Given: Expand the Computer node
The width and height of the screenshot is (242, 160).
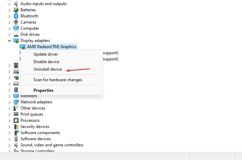Looking at the screenshot, I should point(10,29).
